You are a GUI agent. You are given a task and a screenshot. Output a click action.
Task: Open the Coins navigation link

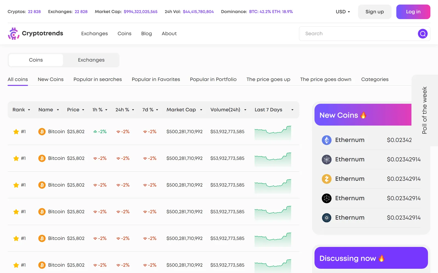tap(125, 34)
